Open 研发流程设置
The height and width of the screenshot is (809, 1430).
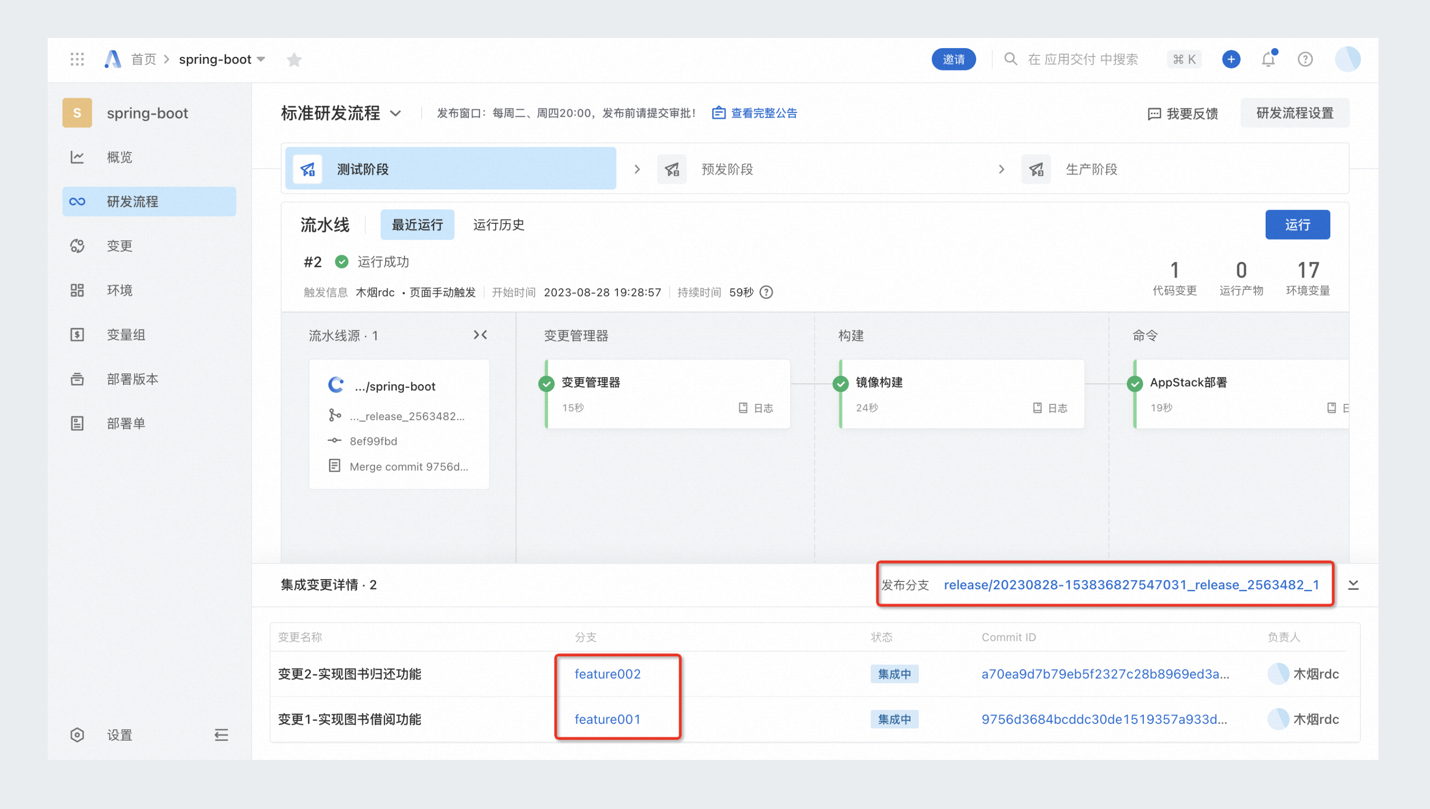click(1294, 113)
